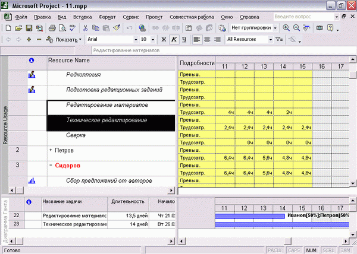Image resolution: width=357 pixels, height=254 pixels.
Task: Click the Save disk icon
Action: coord(29,28)
